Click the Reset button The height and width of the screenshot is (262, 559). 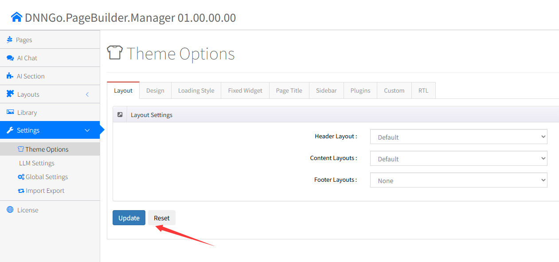[x=162, y=218]
